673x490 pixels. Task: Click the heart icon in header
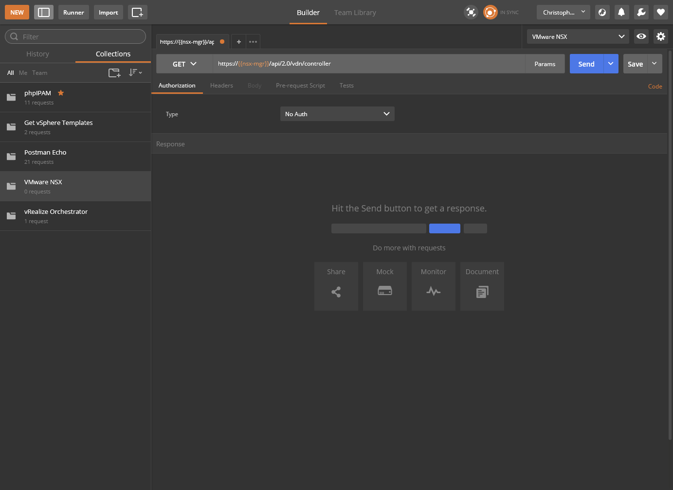pos(660,13)
